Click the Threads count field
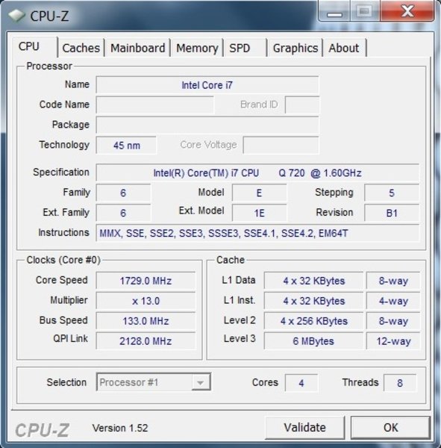 pos(400,382)
